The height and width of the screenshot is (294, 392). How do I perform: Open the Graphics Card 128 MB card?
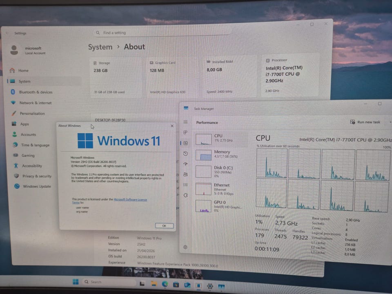pos(173,77)
